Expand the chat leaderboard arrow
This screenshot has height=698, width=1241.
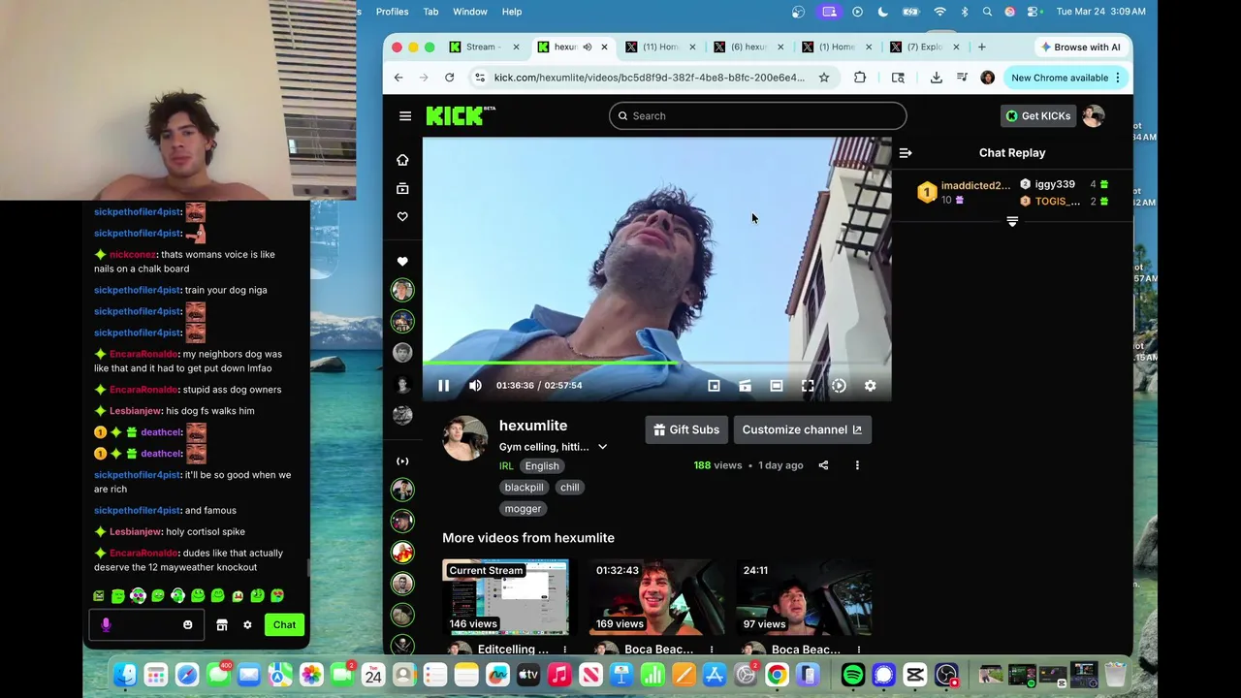click(x=1012, y=222)
